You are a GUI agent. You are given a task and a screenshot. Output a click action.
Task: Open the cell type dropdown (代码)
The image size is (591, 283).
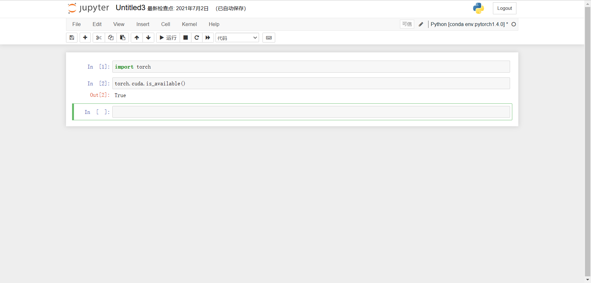pos(237,38)
